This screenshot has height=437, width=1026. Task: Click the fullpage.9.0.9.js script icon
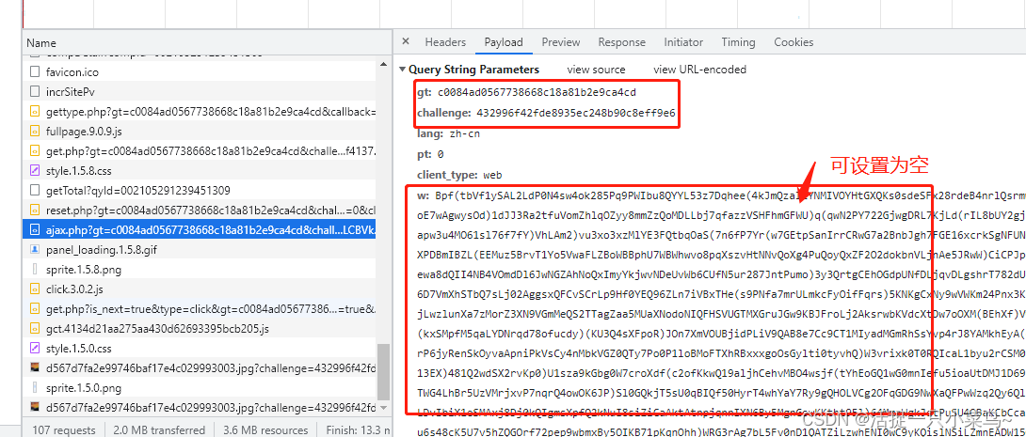tap(35, 132)
